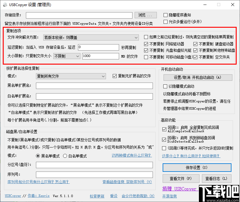Click the 序列号 input field

94,175
